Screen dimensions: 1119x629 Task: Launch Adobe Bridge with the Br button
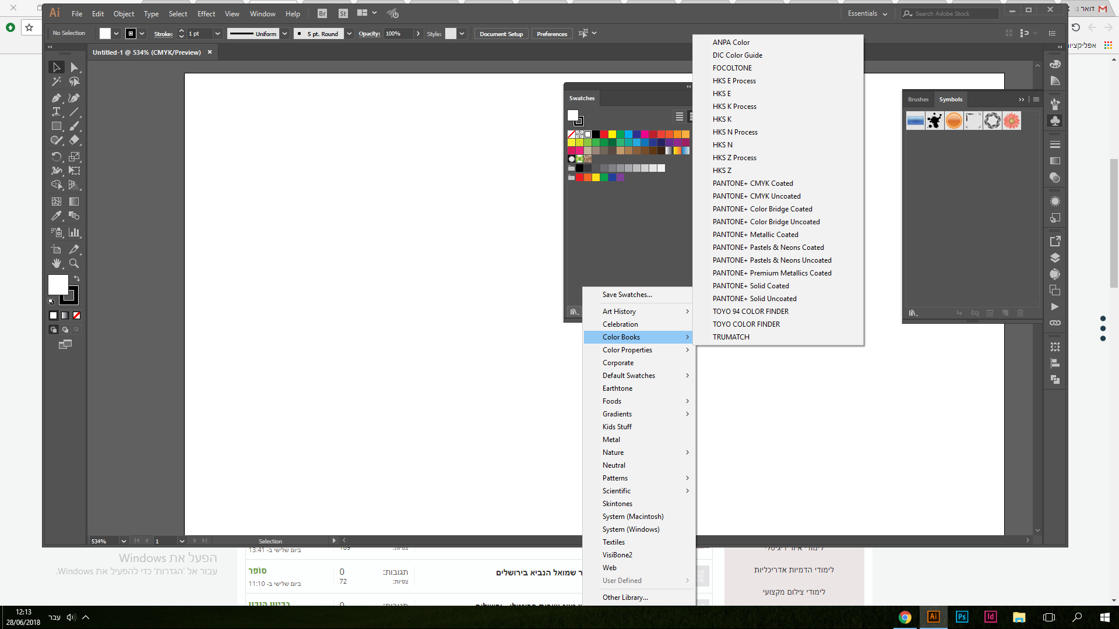click(x=322, y=13)
